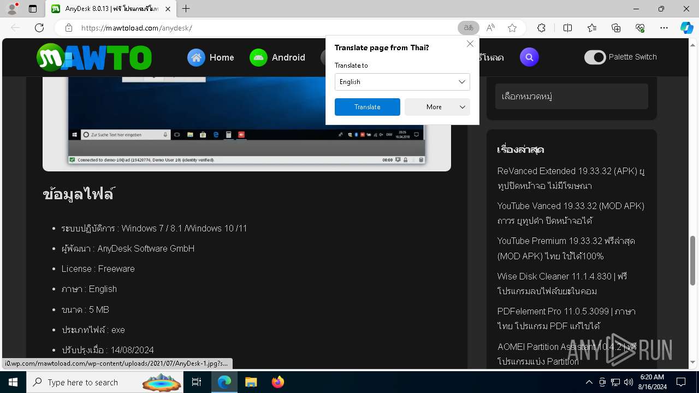Open the Translate to English dropdown
This screenshot has height=393, width=699.
point(402,82)
